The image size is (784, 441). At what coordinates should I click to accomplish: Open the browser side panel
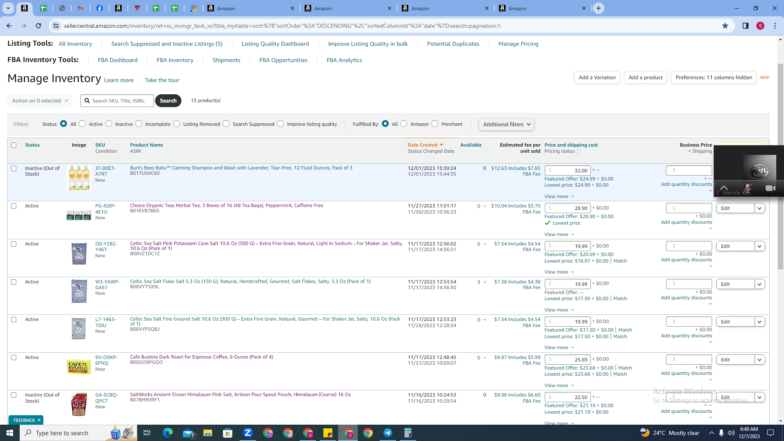click(x=745, y=26)
